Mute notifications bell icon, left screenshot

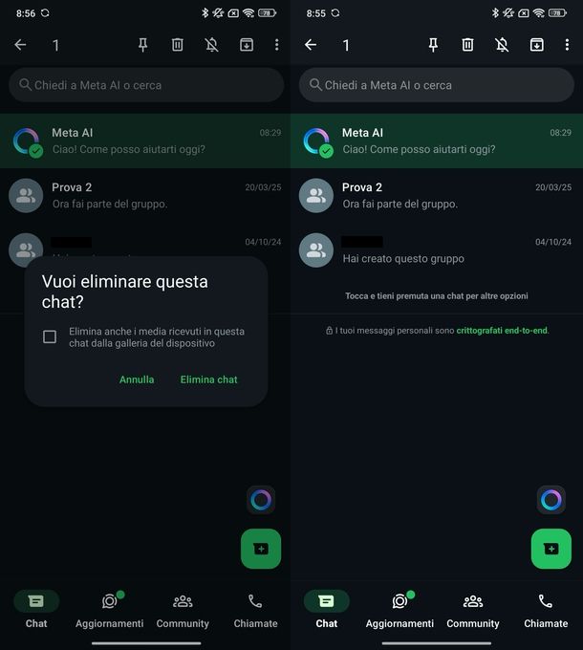[212, 44]
